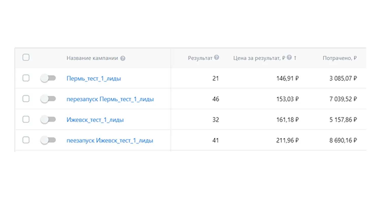This screenshot has height=199, width=381.
Task: Open перезапуск Пермь_тест_1_лиды campaign
Action: pos(110,99)
